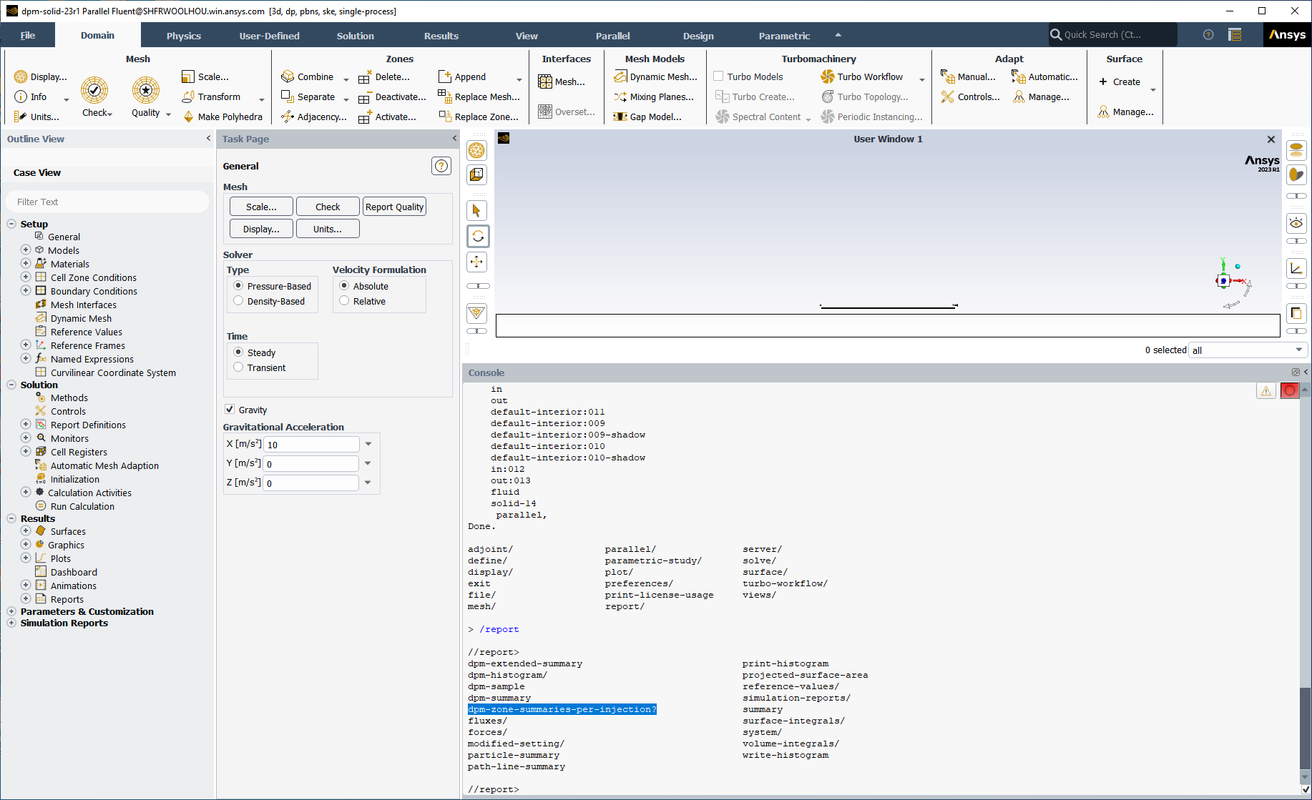The height and width of the screenshot is (800, 1312).
Task: Open Replace Mesh tool
Action: (x=479, y=97)
